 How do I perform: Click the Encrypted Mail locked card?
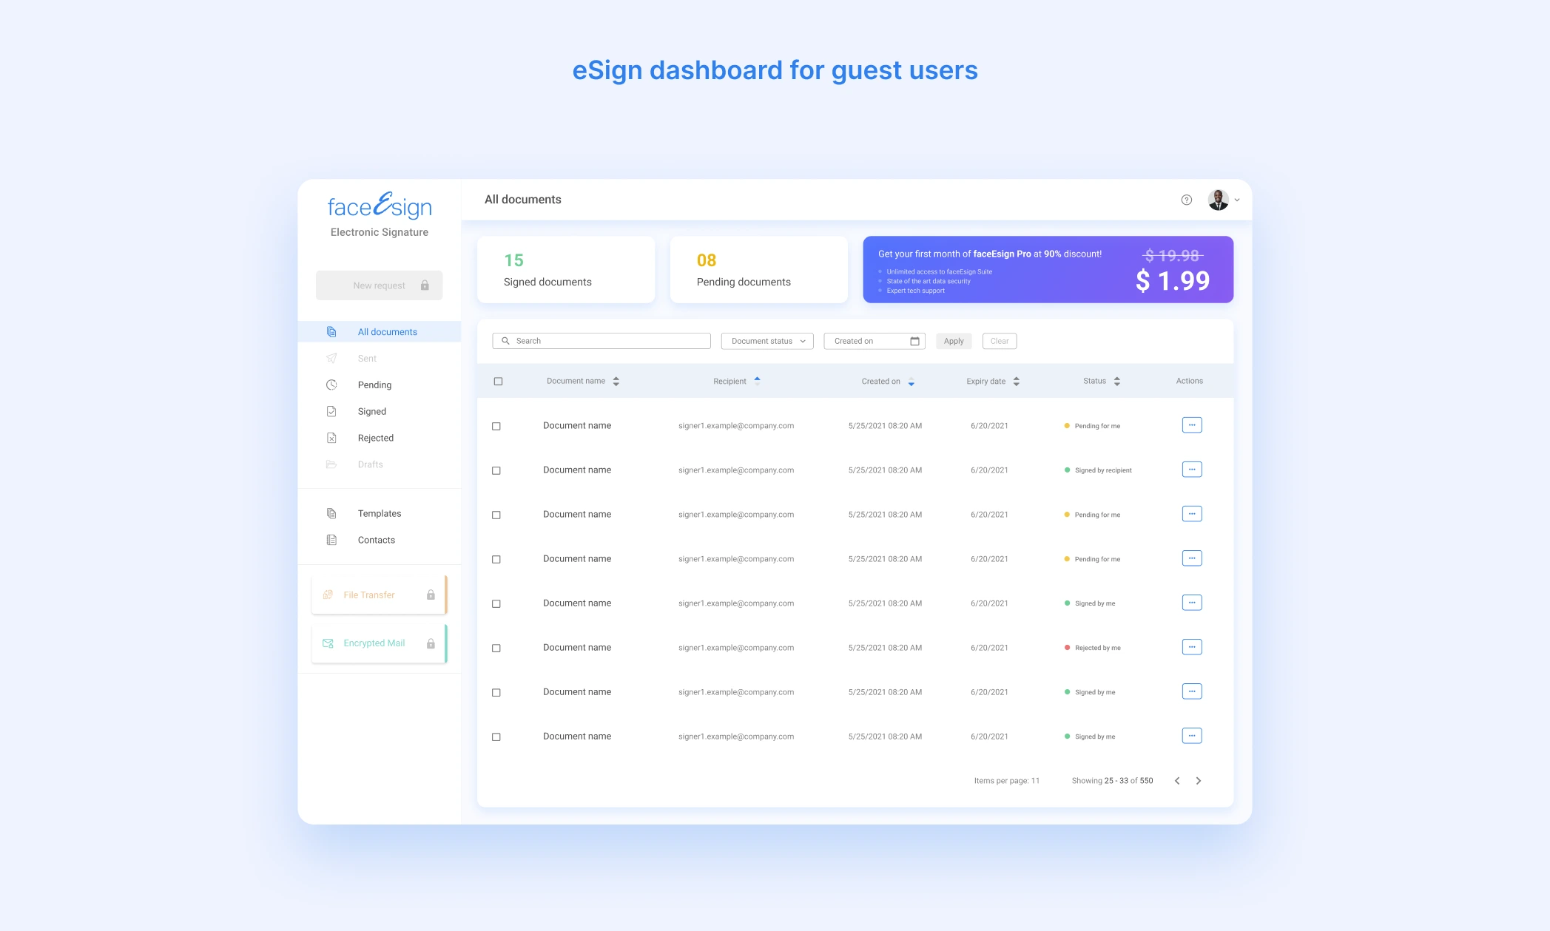[x=380, y=643]
